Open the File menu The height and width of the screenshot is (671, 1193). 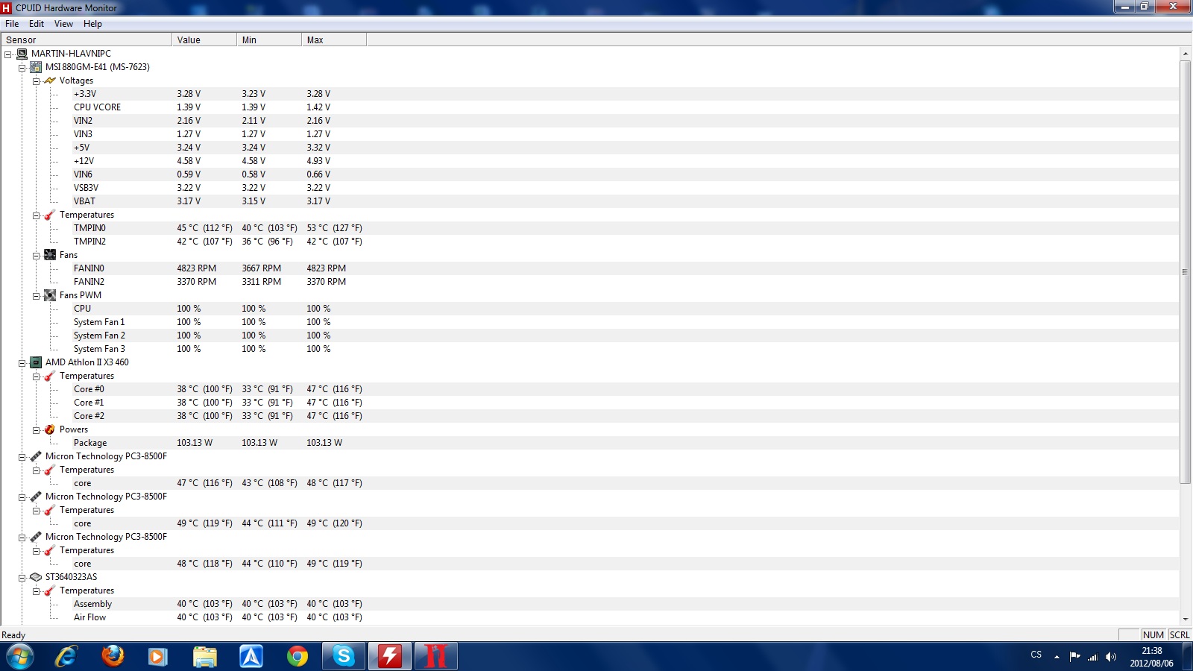pos(12,24)
